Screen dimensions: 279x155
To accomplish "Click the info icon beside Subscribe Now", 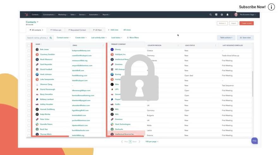I will (x=271, y=7).
